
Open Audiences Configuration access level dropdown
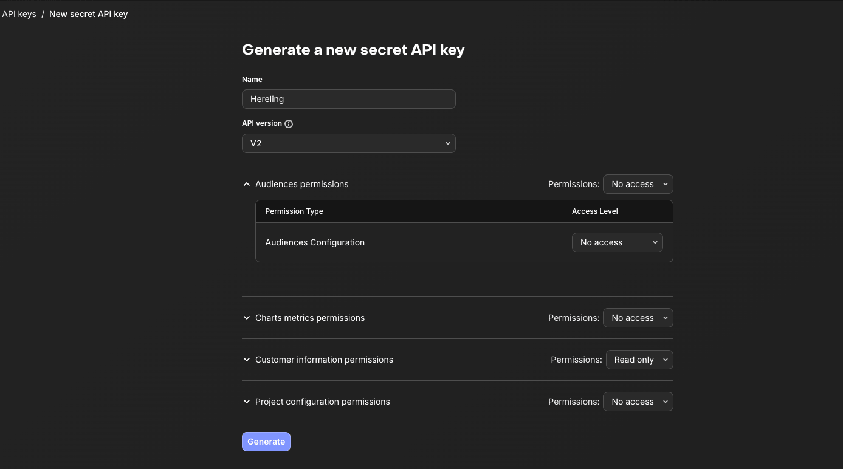(x=618, y=242)
